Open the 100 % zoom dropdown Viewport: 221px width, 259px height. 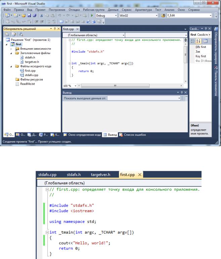76,86
